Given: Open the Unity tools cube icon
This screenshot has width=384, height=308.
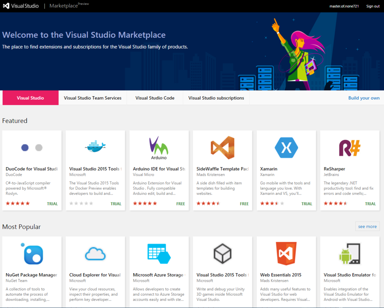Looking at the screenshot, I should pos(223,254).
